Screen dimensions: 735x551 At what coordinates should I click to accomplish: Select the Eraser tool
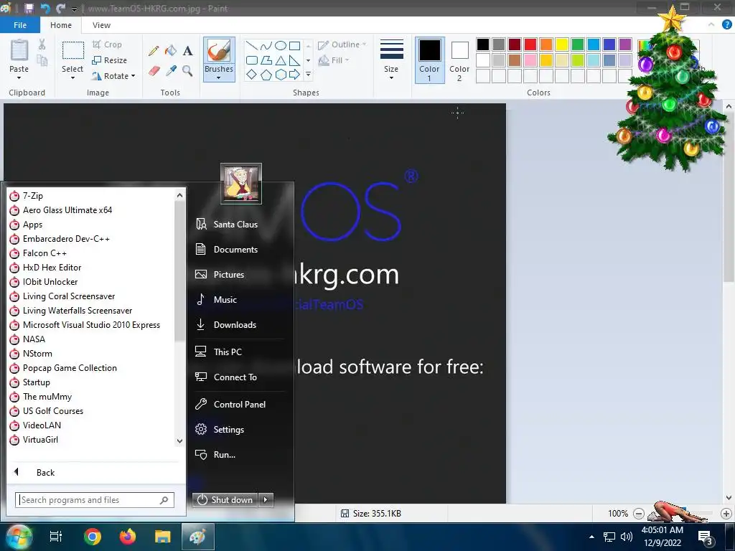click(154, 71)
